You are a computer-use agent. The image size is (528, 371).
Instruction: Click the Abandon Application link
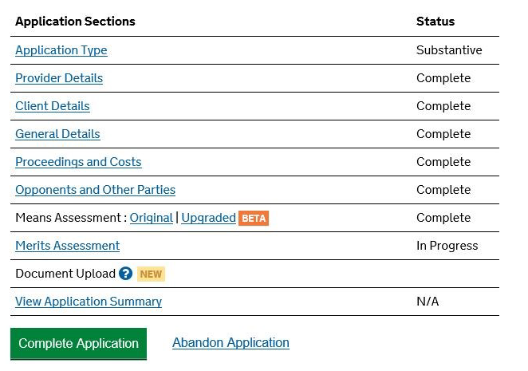coord(231,343)
